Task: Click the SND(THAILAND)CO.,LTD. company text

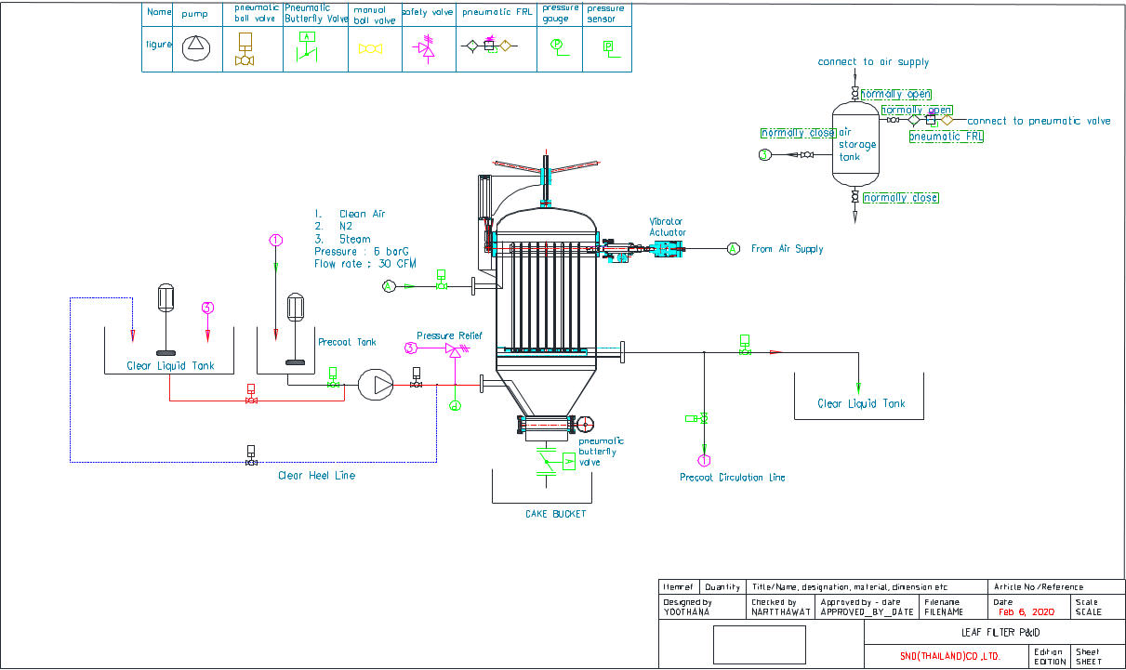Action: pyautogui.click(x=944, y=657)
